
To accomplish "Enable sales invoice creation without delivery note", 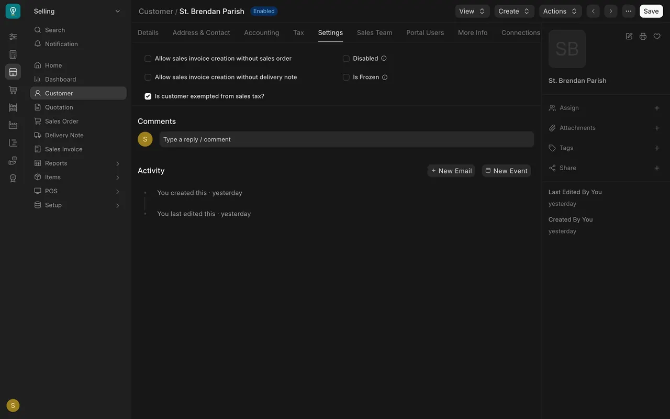I will coord(148,78).
